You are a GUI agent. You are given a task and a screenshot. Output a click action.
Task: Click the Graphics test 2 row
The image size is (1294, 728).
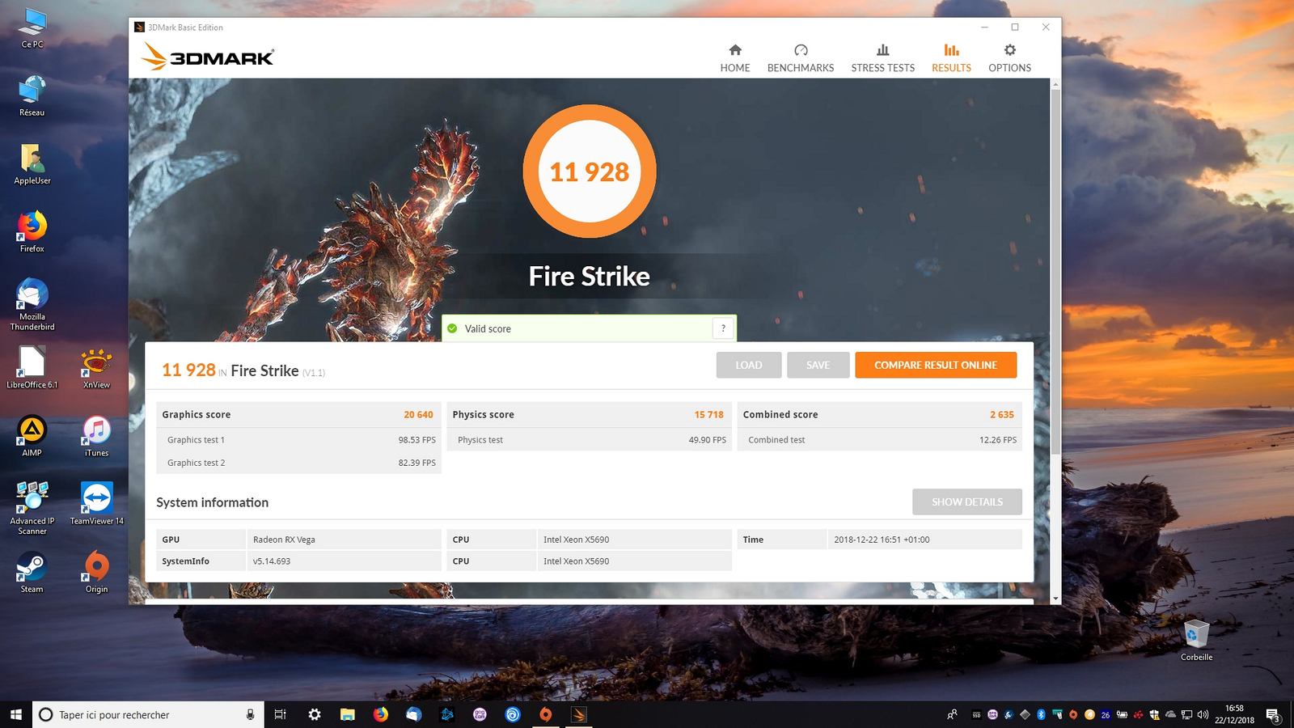(298, 463)
